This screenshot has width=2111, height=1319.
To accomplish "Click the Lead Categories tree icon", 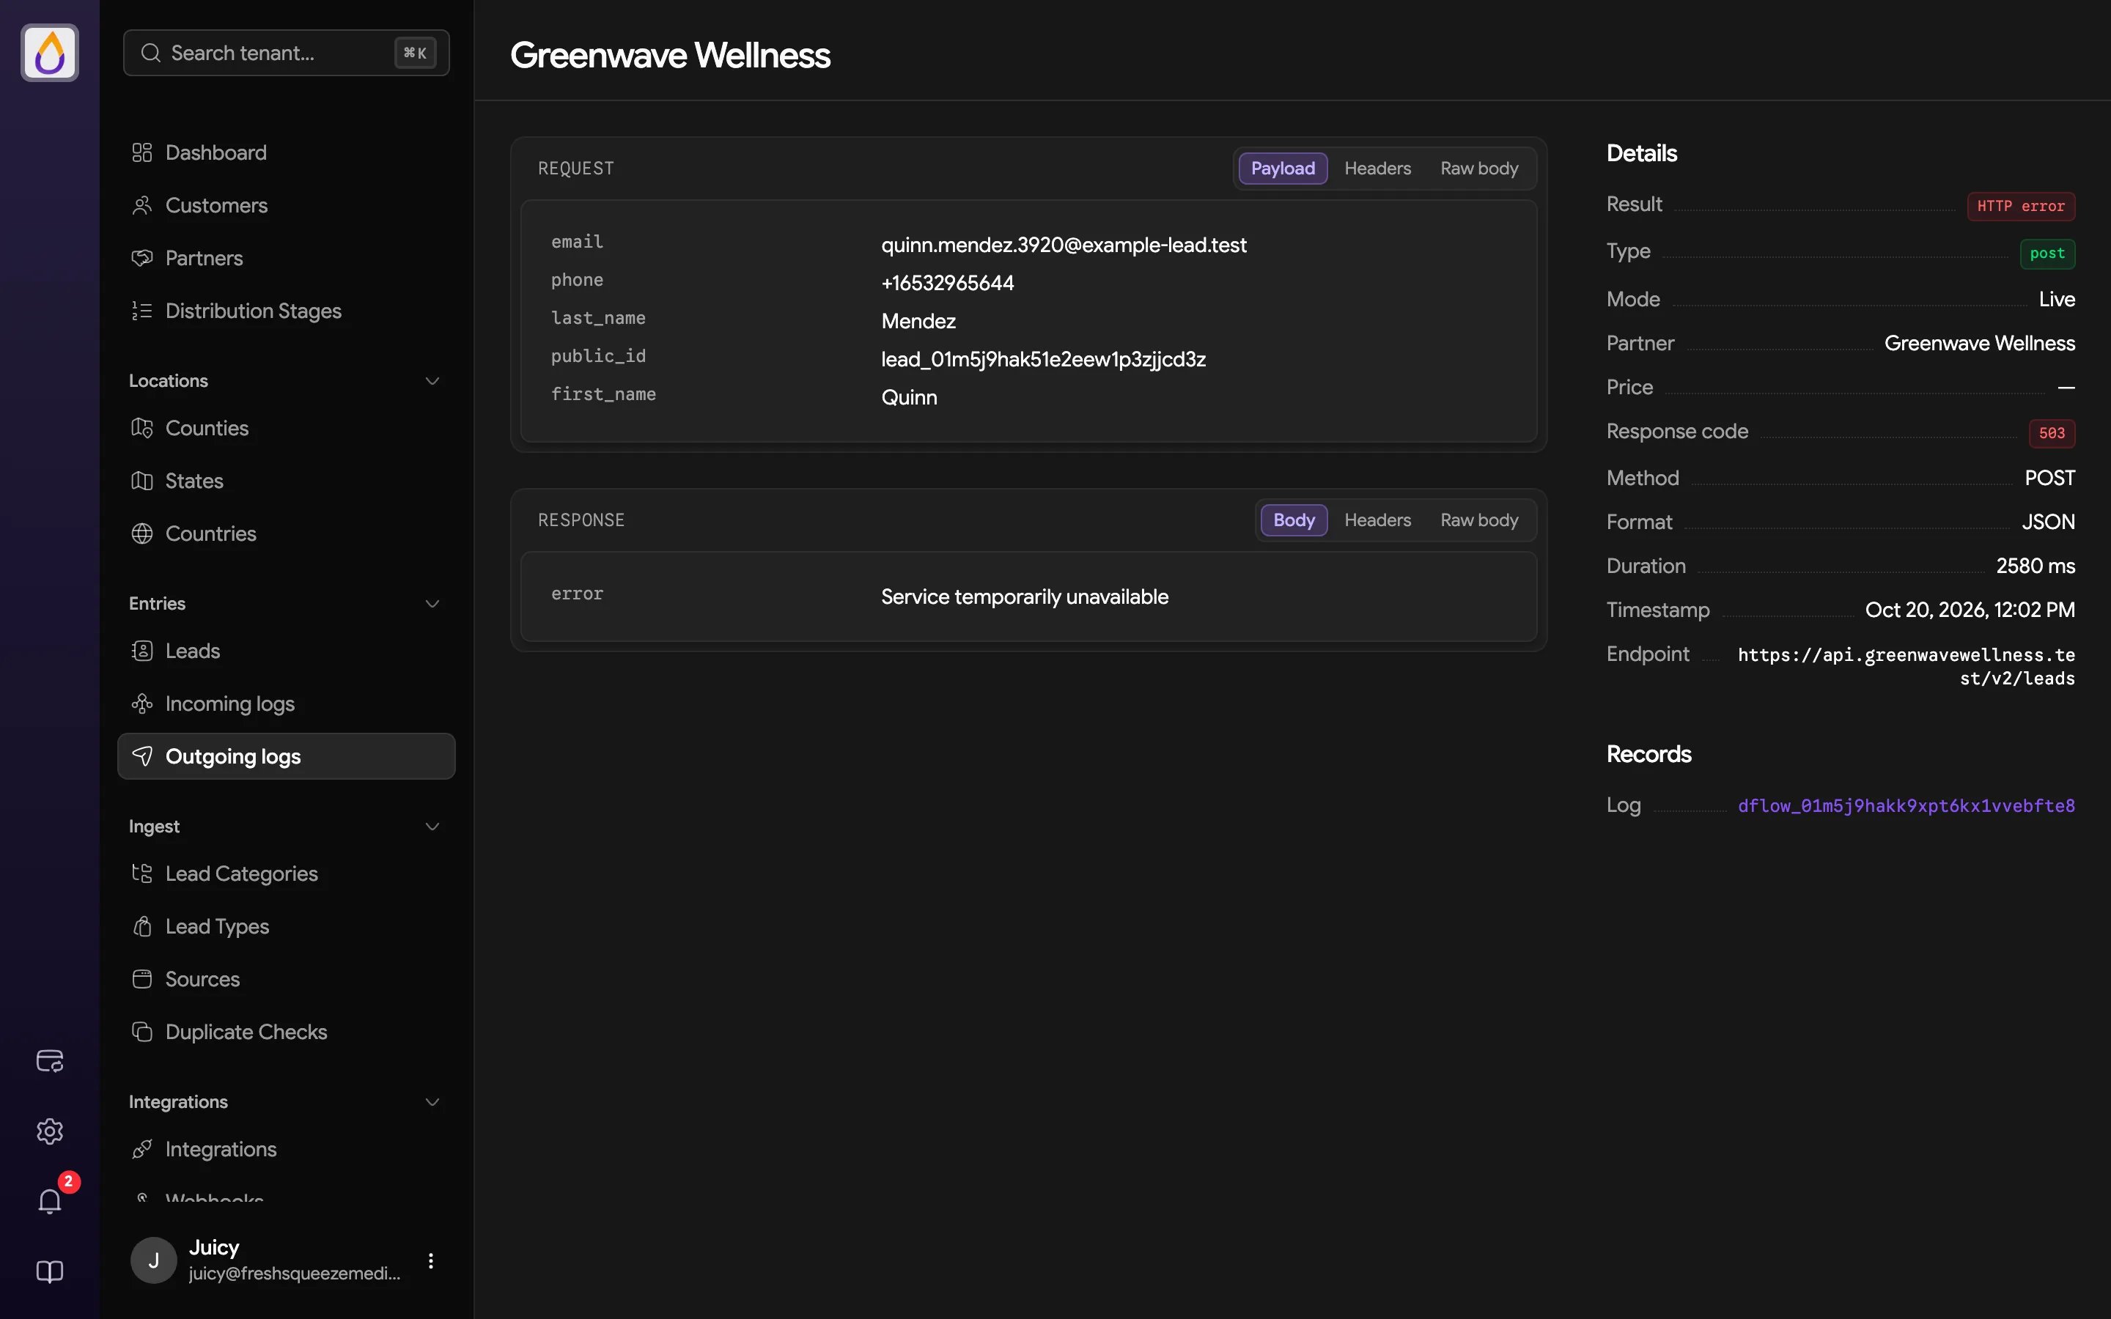I will 142,873.
